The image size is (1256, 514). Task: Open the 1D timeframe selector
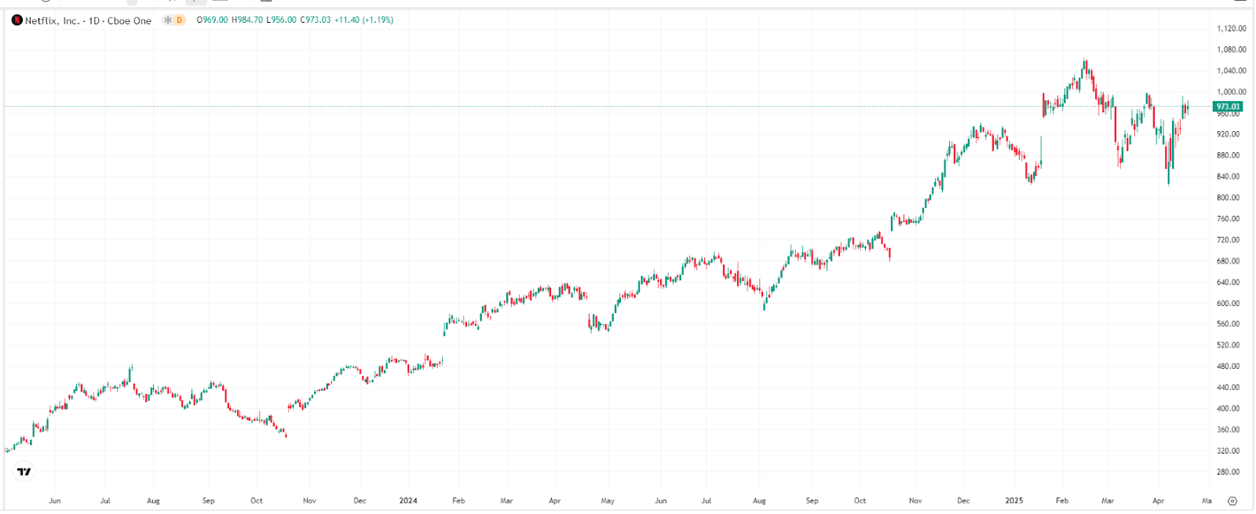click(x=93, y=20)
